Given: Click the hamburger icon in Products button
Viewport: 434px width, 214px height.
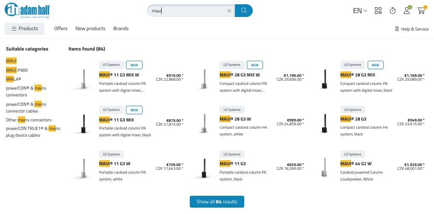Looking at the screenshot, I should [x=14, y=29].
